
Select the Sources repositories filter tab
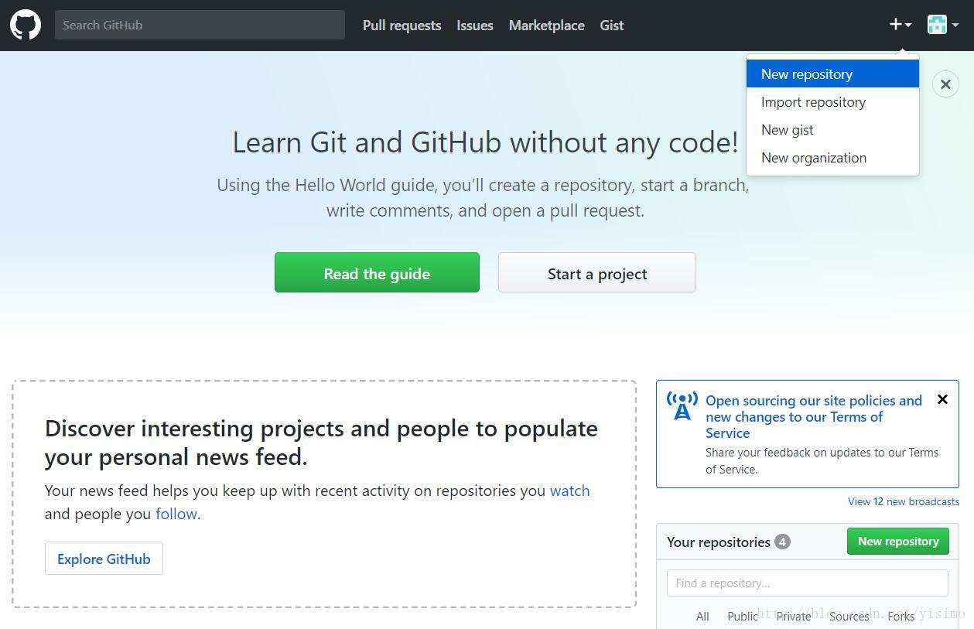[x=849, y=616]
